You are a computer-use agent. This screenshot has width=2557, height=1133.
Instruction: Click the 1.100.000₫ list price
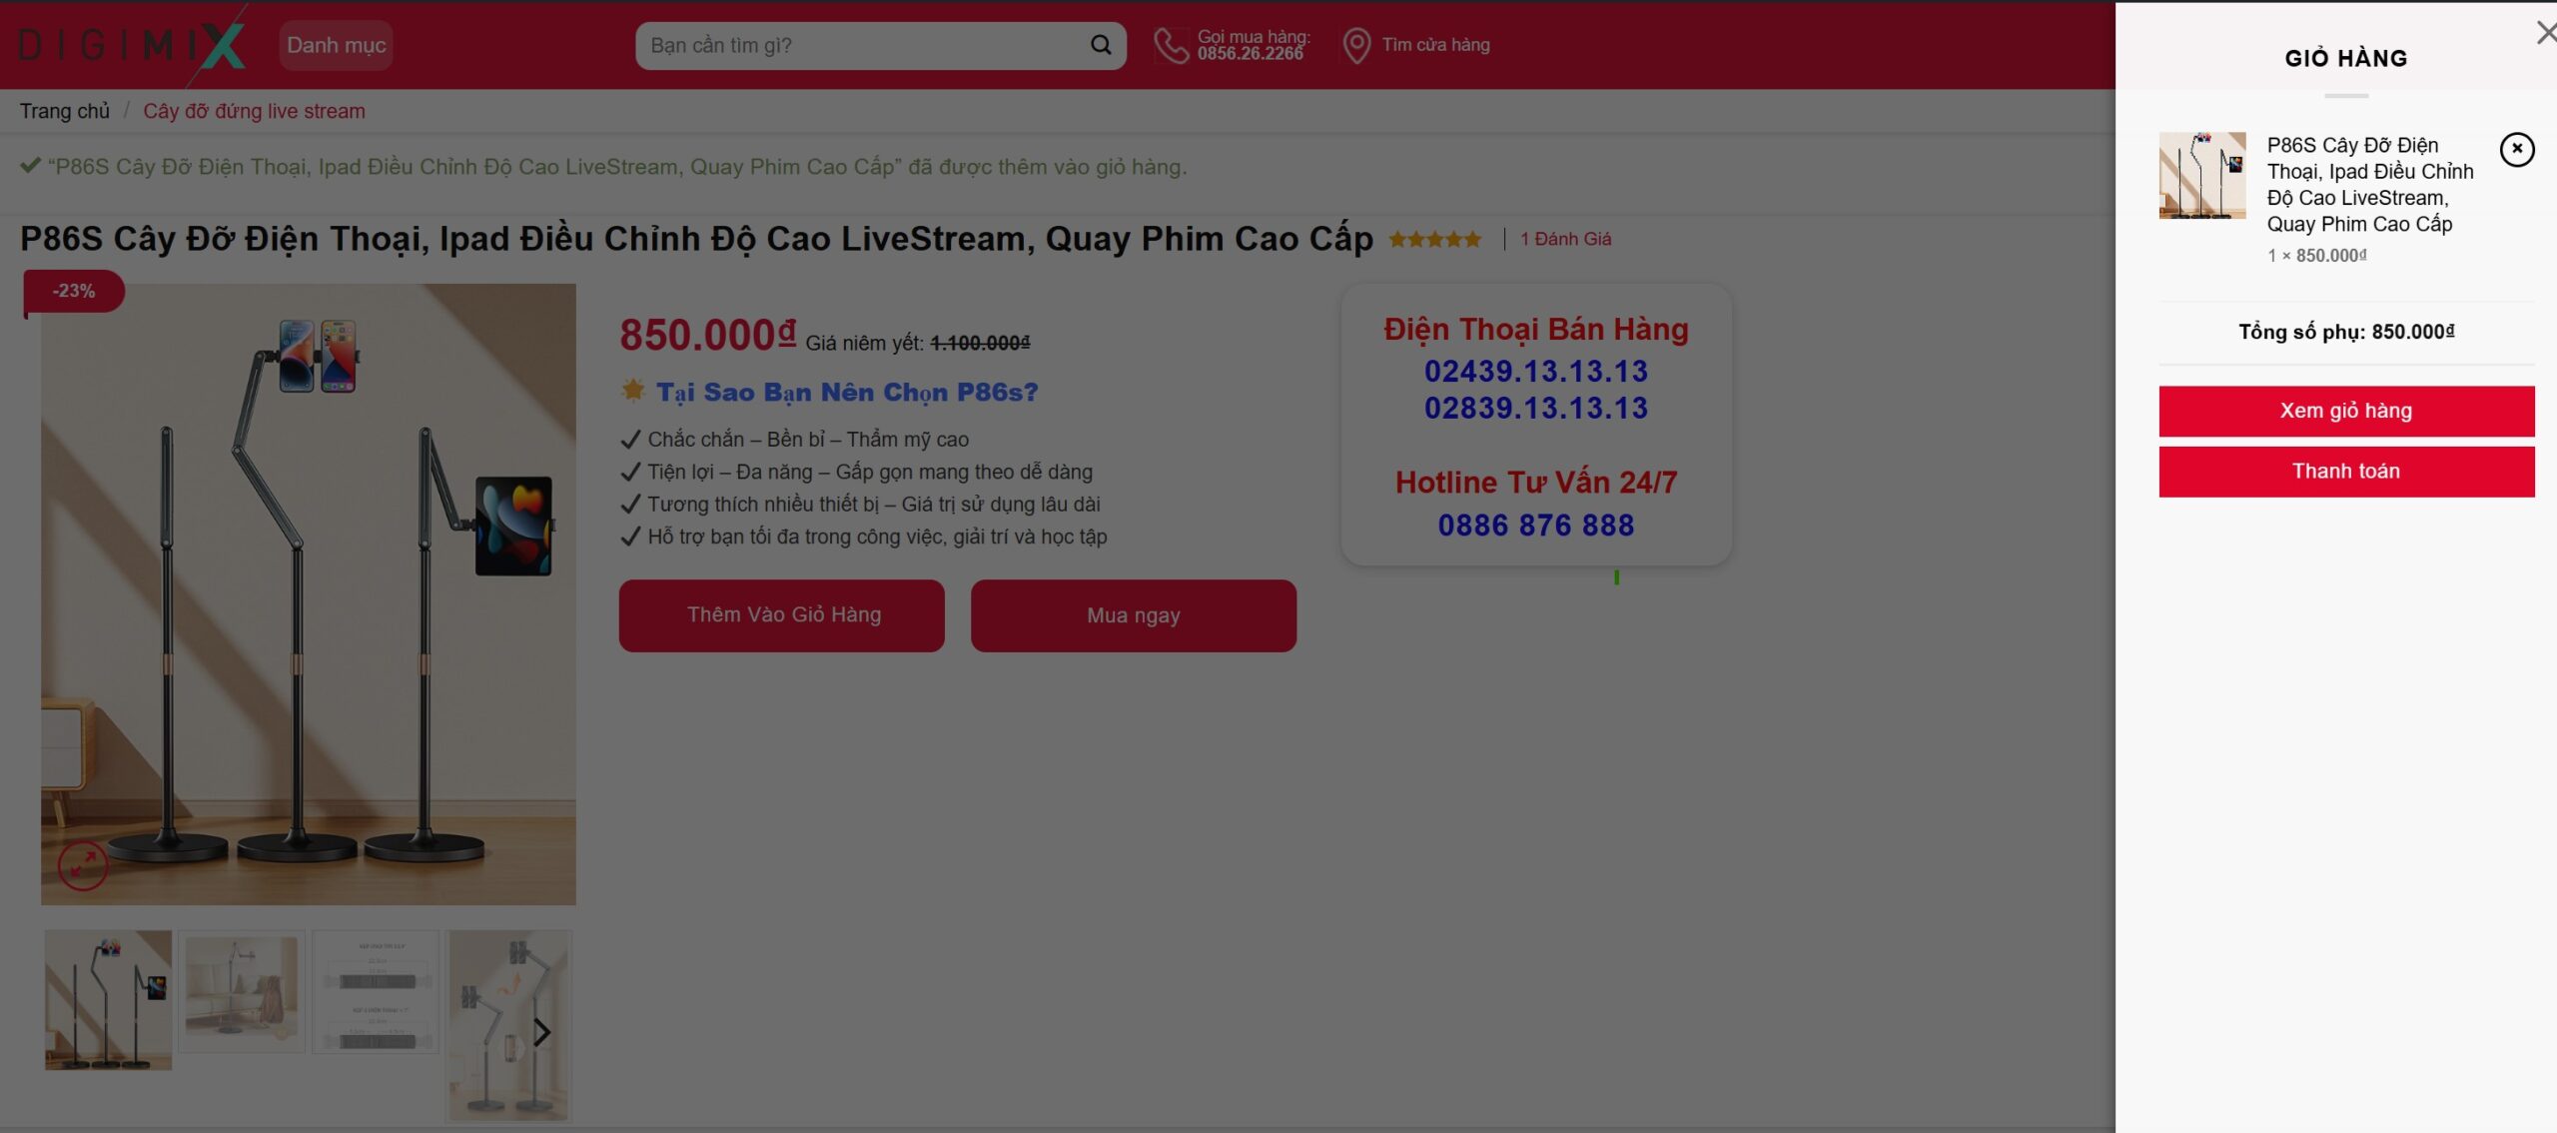click(980, 343)
